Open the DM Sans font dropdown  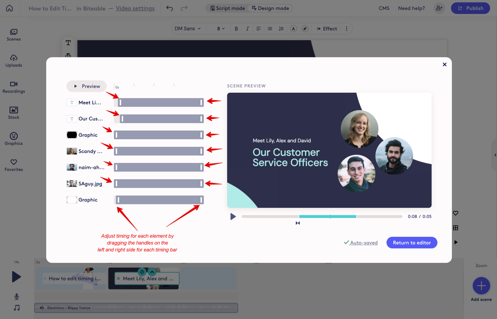(x=188, y=29)
